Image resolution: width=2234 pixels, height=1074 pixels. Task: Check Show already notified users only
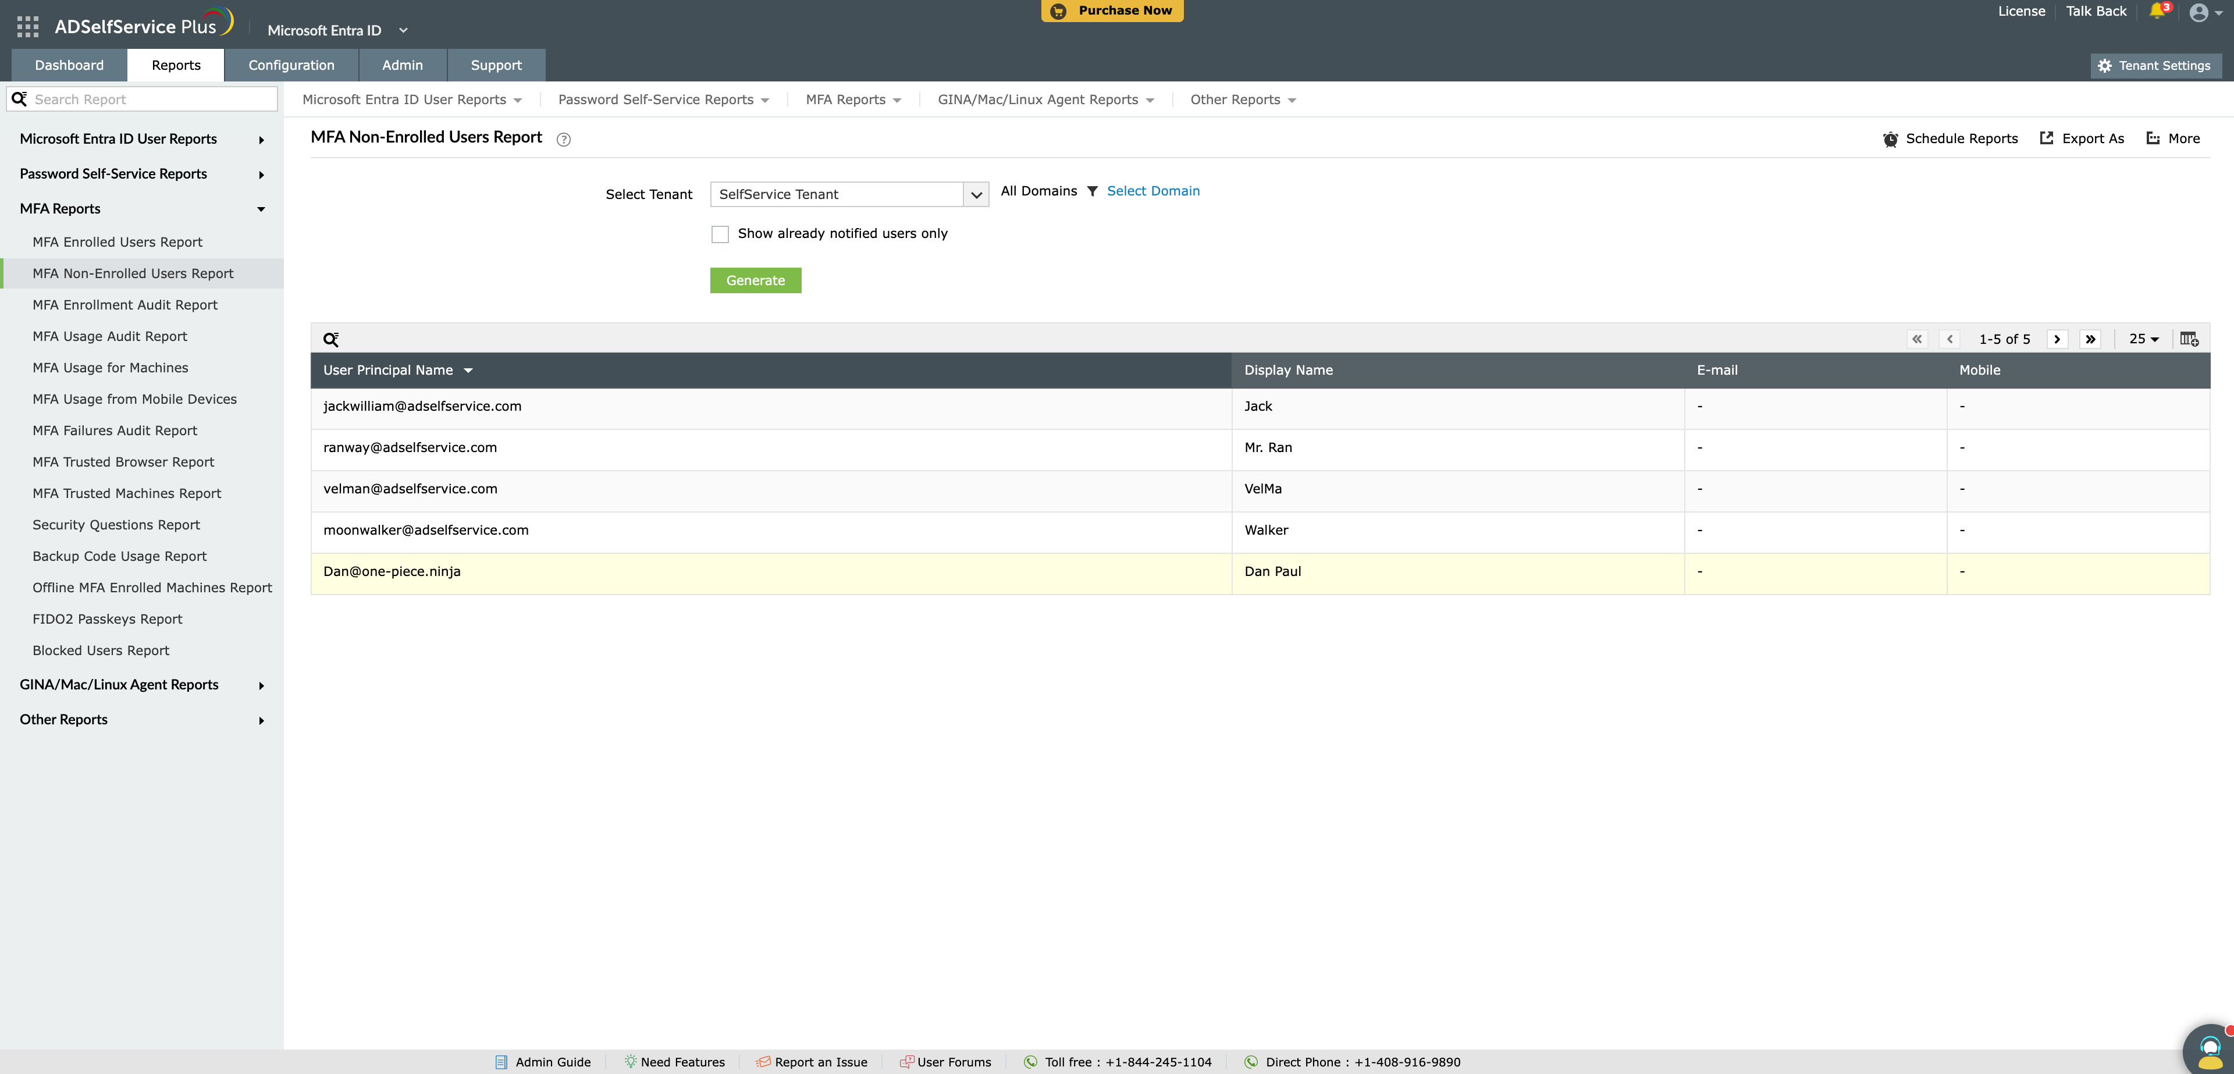point(720,234)
